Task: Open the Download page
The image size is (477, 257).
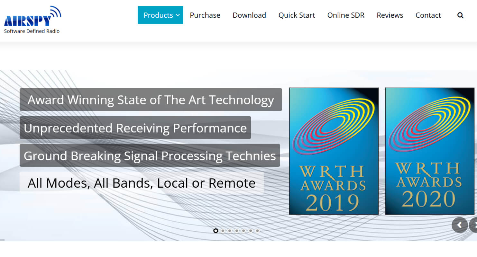Action: (249, 15)
